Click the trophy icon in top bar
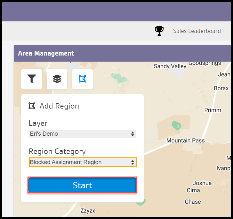This screenshot has width=233, height=219. (x=159, y=31)
